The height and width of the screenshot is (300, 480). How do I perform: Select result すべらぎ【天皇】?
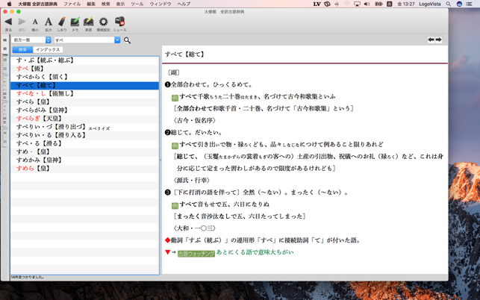85,119
